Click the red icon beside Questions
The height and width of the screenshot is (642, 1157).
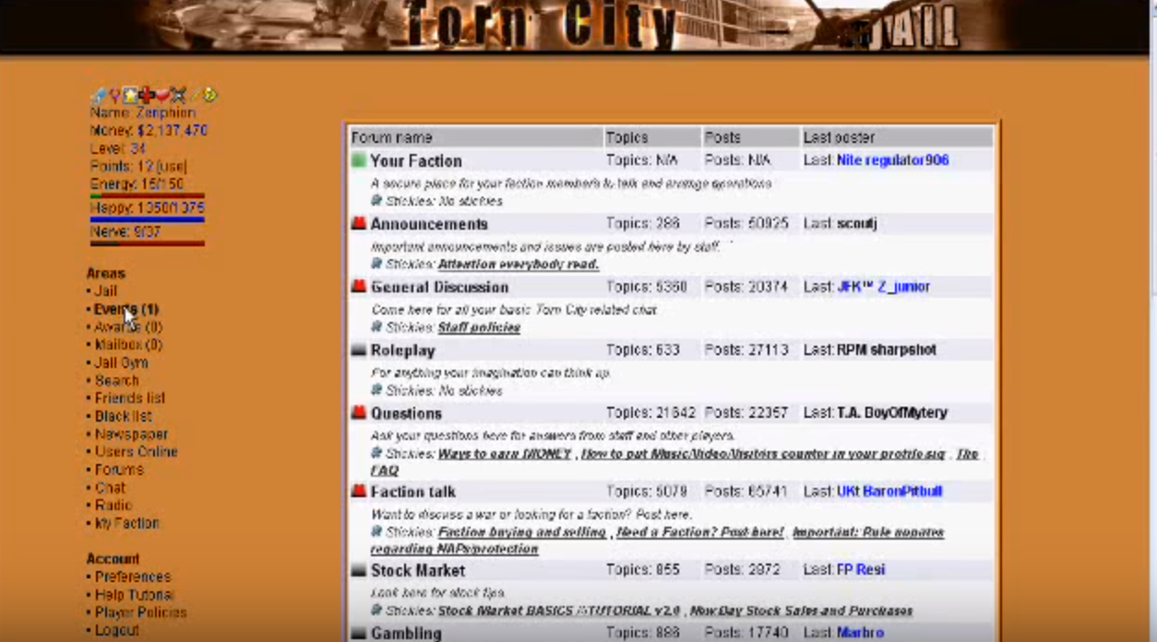click(x=359, y=413)
